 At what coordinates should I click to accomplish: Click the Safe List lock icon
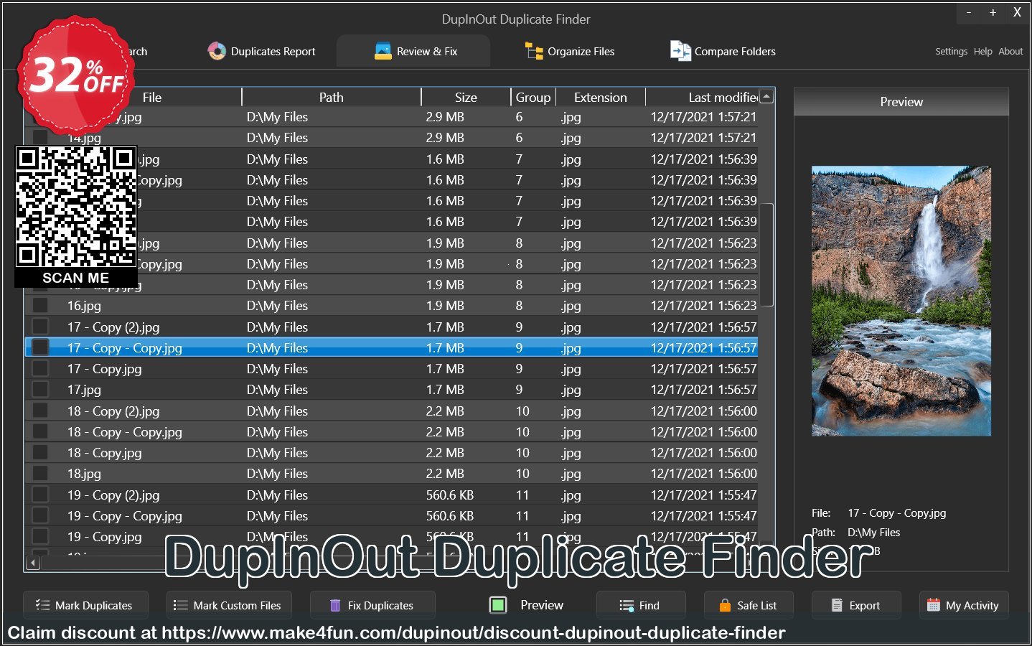pos(725,605)
